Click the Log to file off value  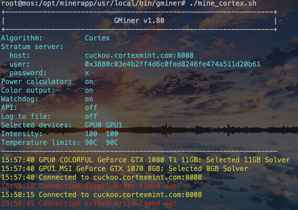pyautogui.click(x=91, y=116)
